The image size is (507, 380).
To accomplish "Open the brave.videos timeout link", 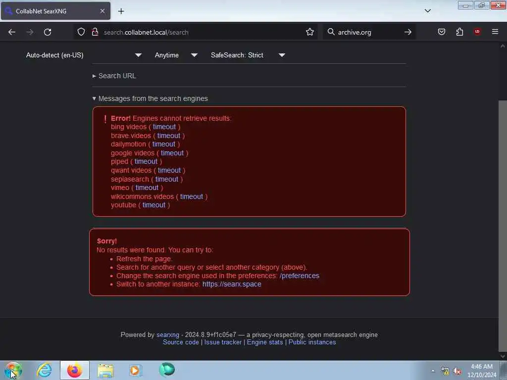I will point(169,136).
